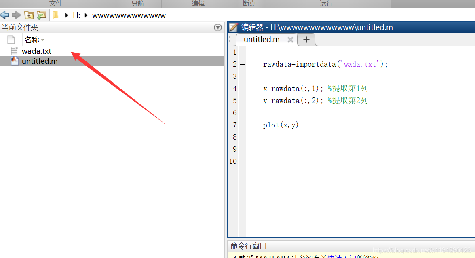This screenshot has width=475, height=258.
Task: Click the untitled.m MATLAB file icon
Action: click(x=14, y=61)
